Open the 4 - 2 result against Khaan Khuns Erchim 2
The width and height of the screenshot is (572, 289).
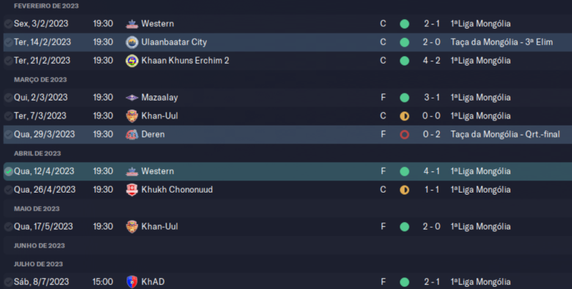431,61
